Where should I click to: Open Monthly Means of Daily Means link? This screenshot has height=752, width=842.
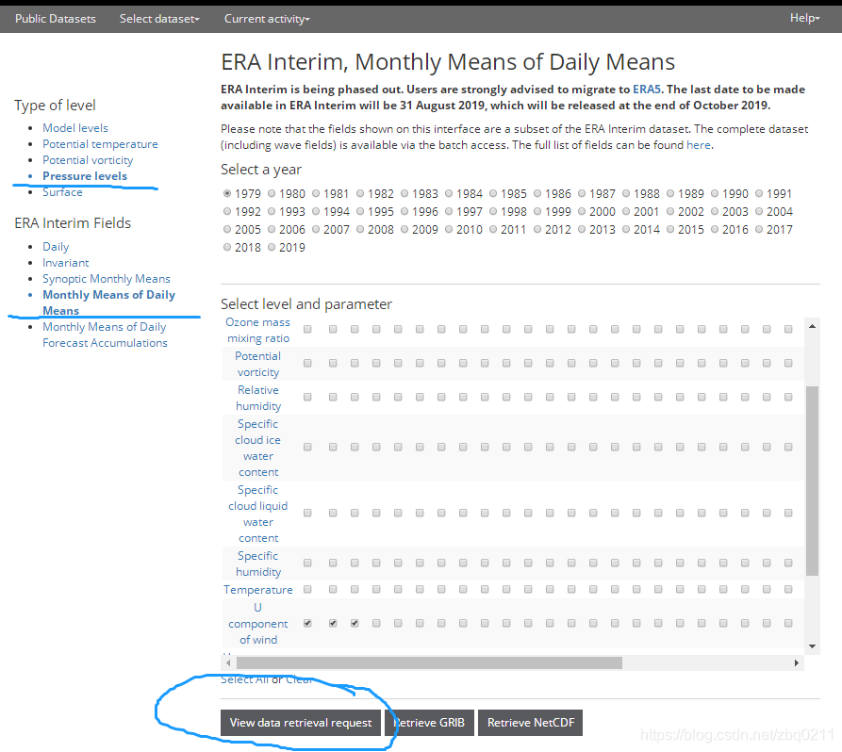click(108, 302)
